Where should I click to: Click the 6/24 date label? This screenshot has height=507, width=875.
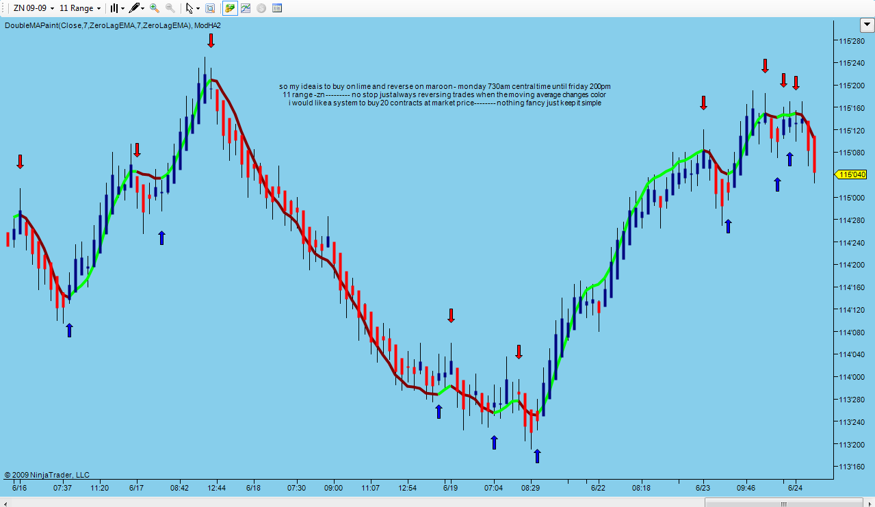(x=795, y=488)
